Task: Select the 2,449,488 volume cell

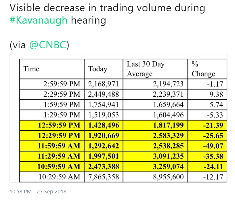Action: pyautogui.click(x=104, y=94)
